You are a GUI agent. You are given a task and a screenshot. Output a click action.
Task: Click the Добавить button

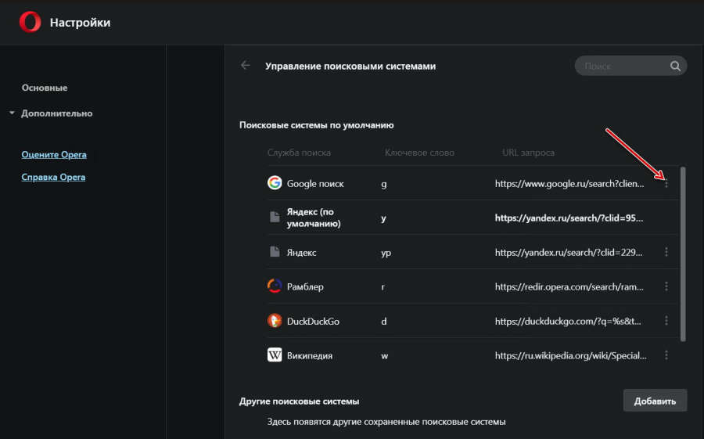coord(655,401)
